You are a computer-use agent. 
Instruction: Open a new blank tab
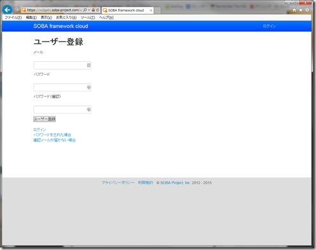tap(158, 10)
